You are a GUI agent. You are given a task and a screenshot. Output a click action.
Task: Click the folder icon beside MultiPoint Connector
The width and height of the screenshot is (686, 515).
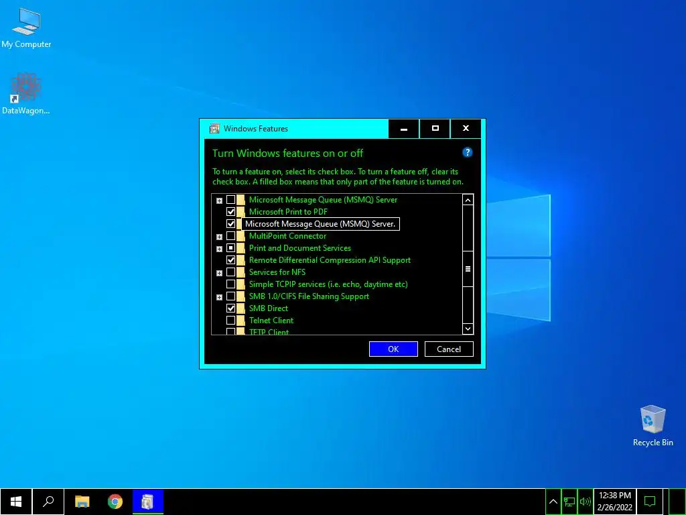(x=241, y=236)
